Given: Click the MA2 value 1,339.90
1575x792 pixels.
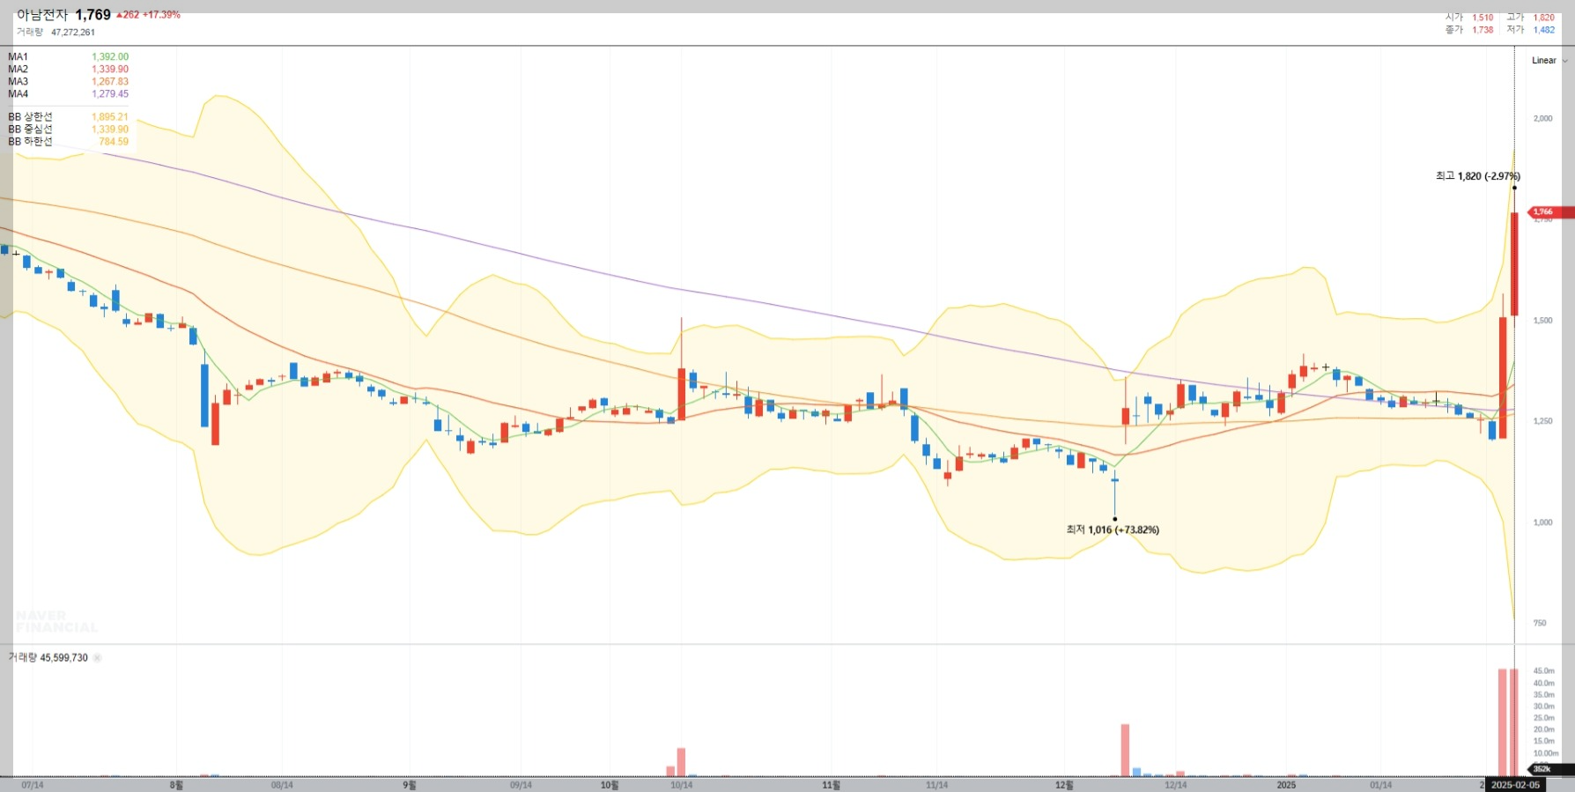Looking at the screenshot, I should [x=110, y=70].
